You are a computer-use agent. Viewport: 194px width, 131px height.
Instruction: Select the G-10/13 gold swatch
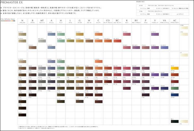(x=80, y=34)
